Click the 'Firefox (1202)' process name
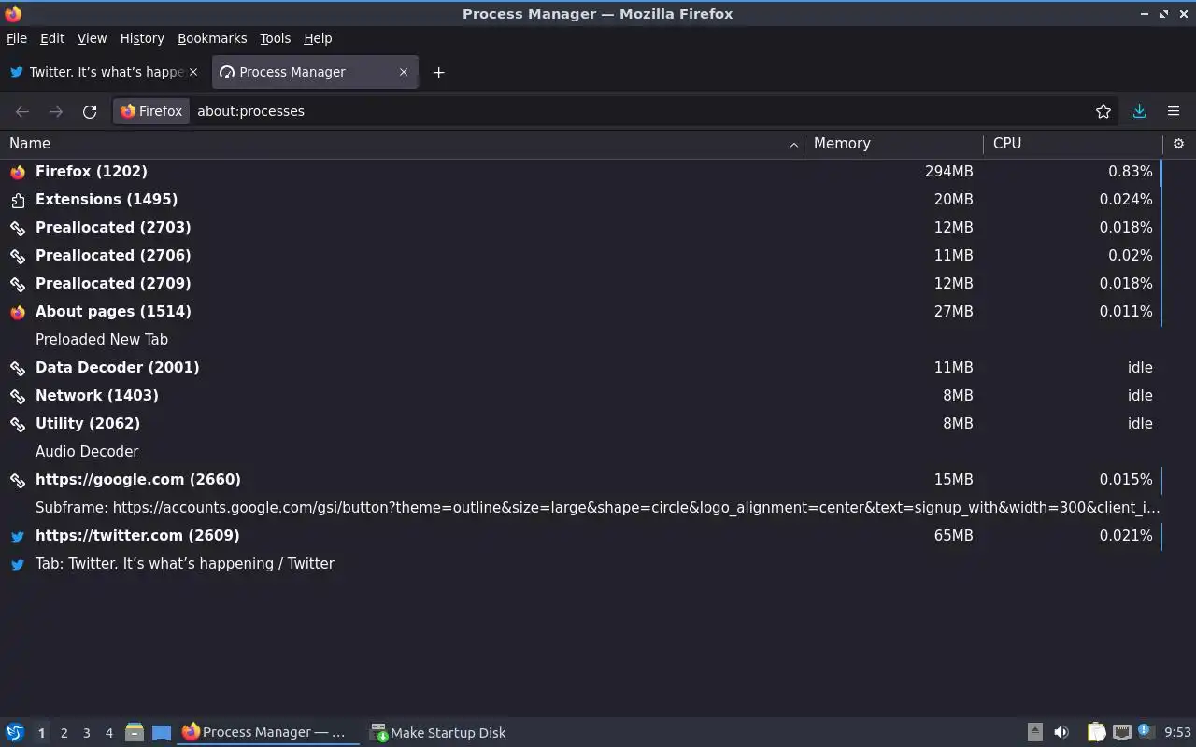Image resolution: width=1196 pixels, height=747 pixels. 92,172
